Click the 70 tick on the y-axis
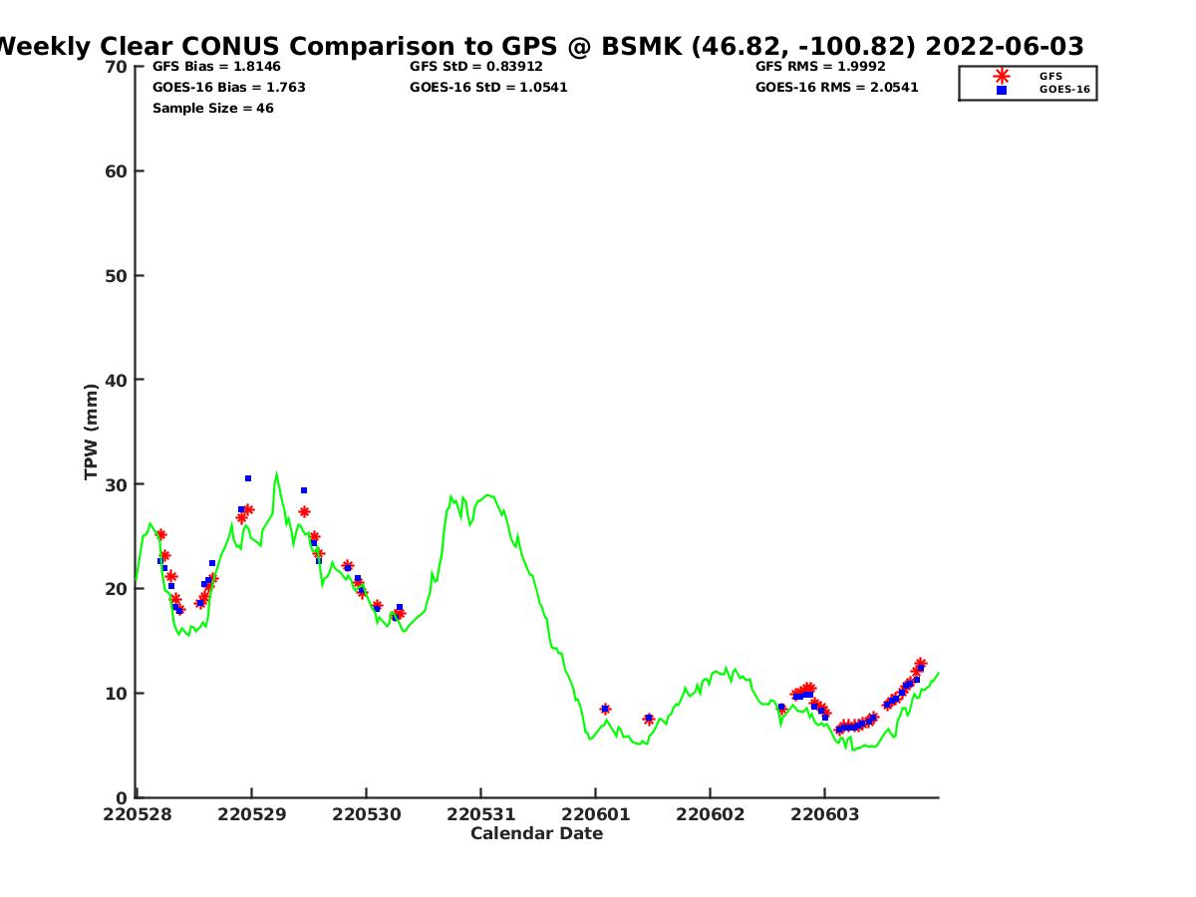Image resolution: width=1196 pixels, height=897 pixels. coord(117,67)
